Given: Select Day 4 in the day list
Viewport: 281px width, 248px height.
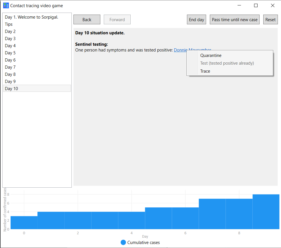Looking at the screenshot, I should click(37, 46).
